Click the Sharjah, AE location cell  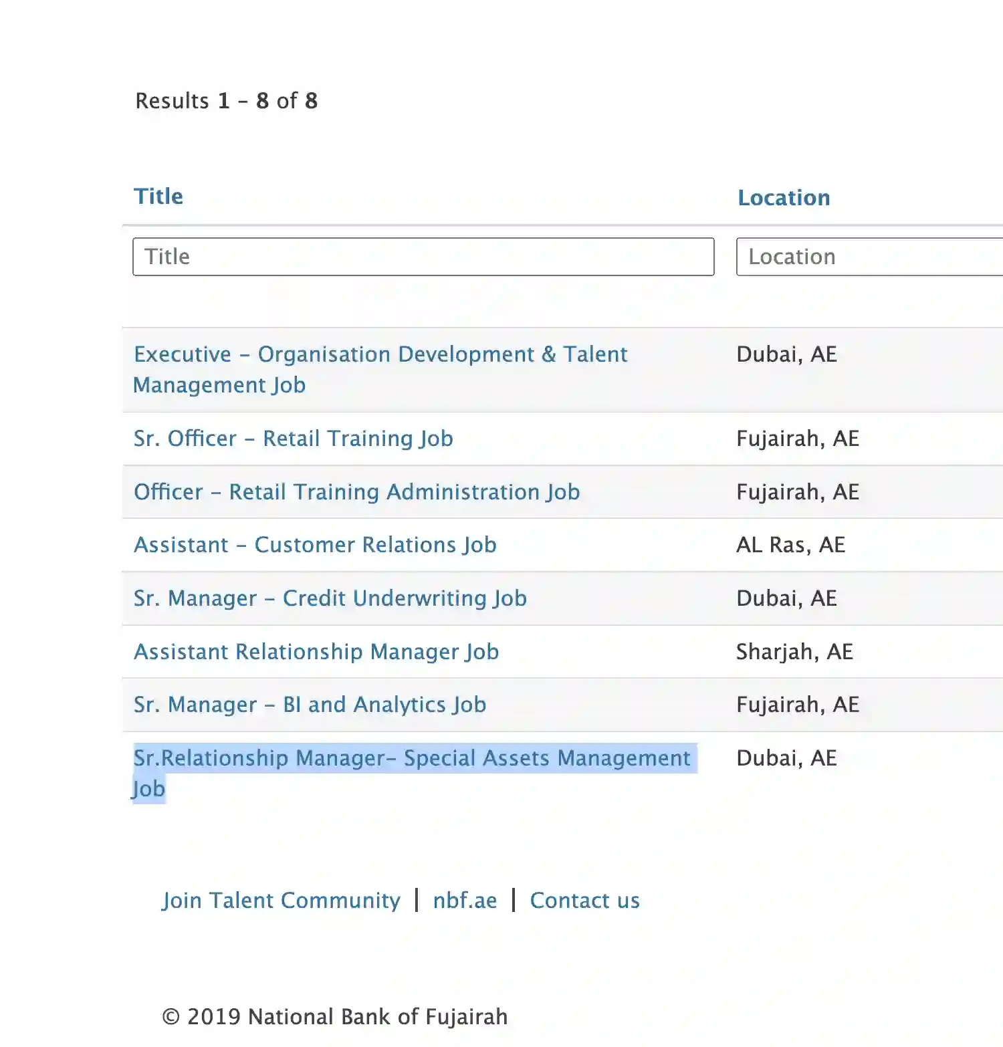click(794, 652)
